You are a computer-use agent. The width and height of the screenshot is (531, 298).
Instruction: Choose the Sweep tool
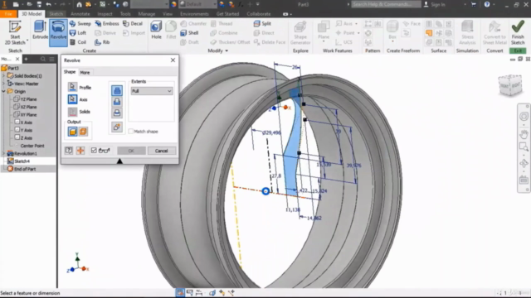[x=80, y=24]
